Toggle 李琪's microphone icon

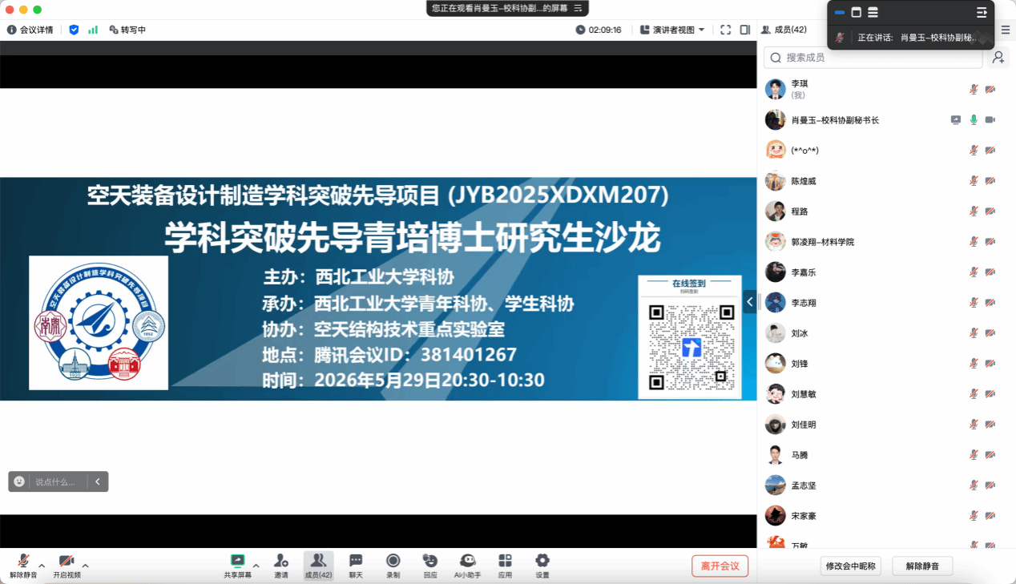pos(974,89)
